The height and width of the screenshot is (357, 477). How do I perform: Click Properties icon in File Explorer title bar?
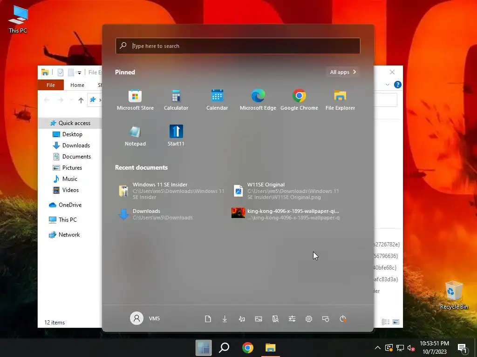(x=61, y=72)
